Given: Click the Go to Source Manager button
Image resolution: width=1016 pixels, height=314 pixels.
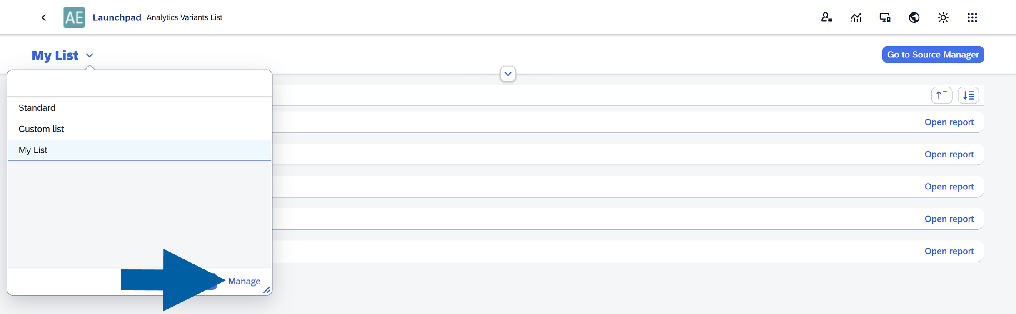Looking at the screenshot, I should (x=933, y=54).
